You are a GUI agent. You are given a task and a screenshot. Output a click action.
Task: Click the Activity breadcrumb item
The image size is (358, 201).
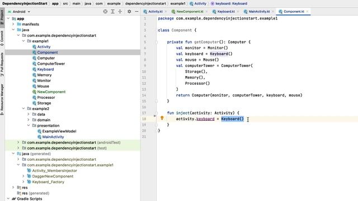198,4
